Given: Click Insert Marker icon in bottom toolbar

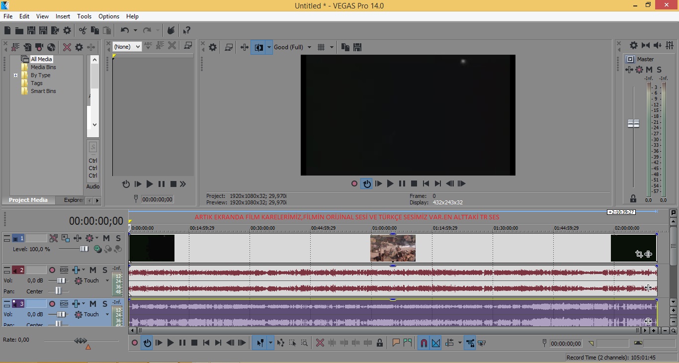Looking at the screenshot, I should pyautogui.click(x=396, y=343).
